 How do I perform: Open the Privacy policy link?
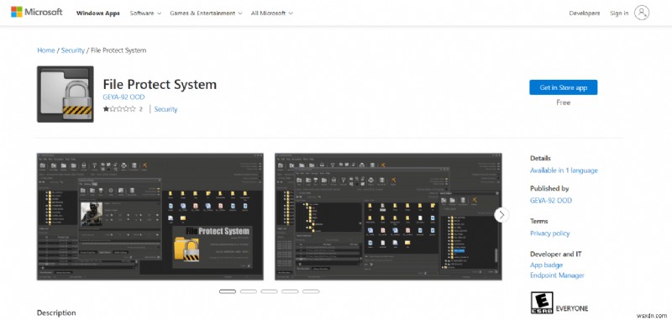coord(550,233)
